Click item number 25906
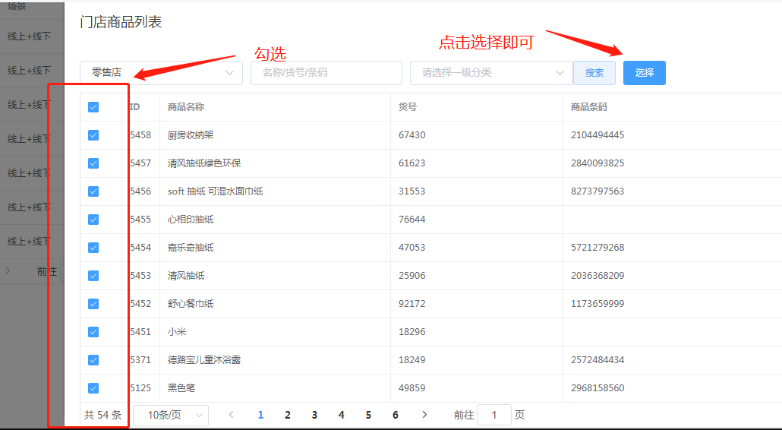This screenshot has width=782, height=430. [412, 275]
